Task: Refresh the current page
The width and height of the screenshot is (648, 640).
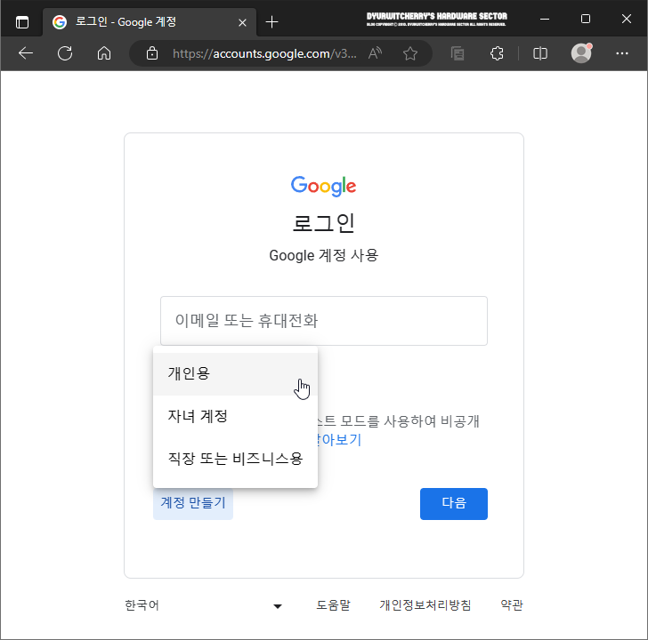Action: coord(65,53)
